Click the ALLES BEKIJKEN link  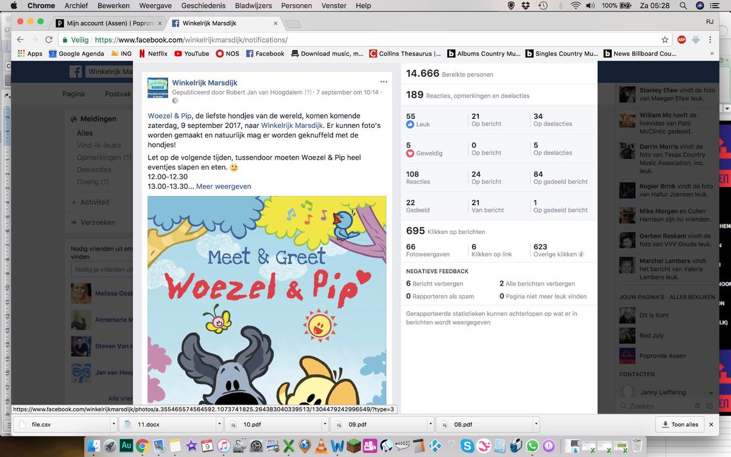pos(692,297)
